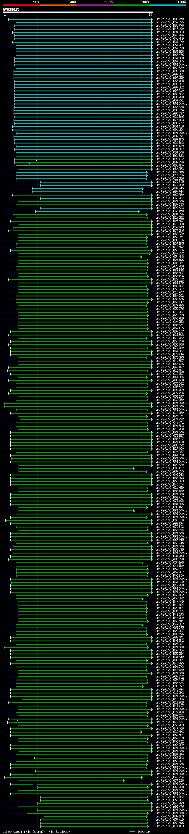
Task: Click the UniRef100_Q9LUD4 label
Action: pos(169,130)
